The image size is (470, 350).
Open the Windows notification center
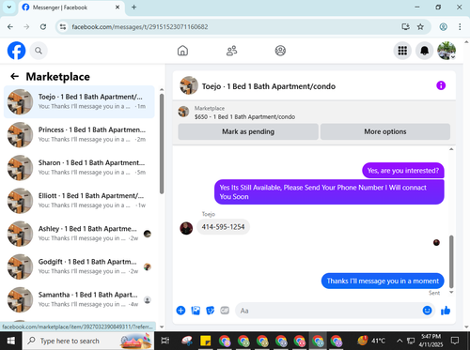[455, 341]
